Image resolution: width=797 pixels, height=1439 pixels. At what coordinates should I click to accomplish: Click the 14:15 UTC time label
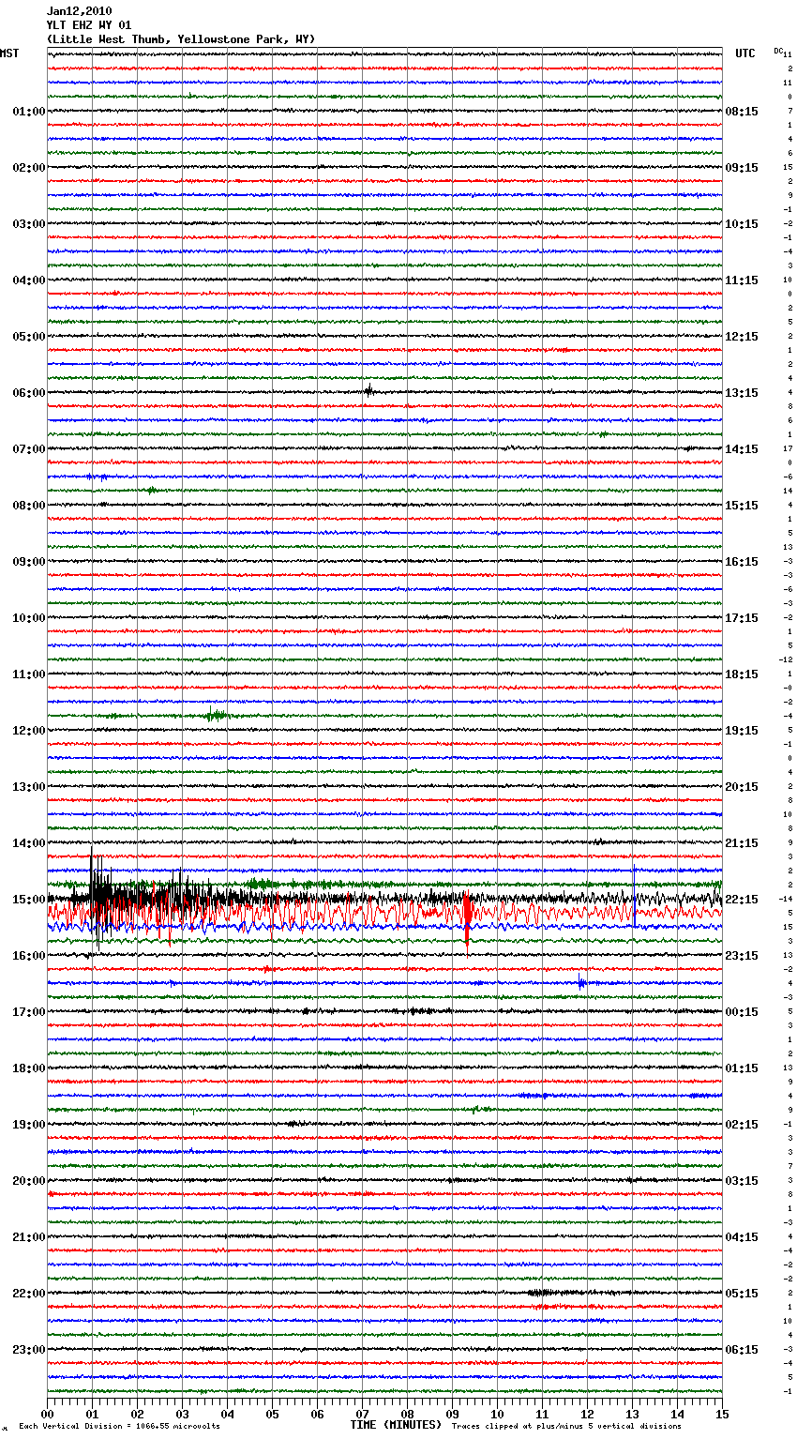coord(742,449)
